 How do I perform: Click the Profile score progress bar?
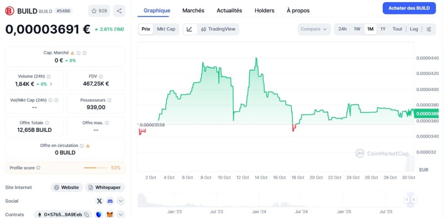pyautogui.click(x=96, y=168)
